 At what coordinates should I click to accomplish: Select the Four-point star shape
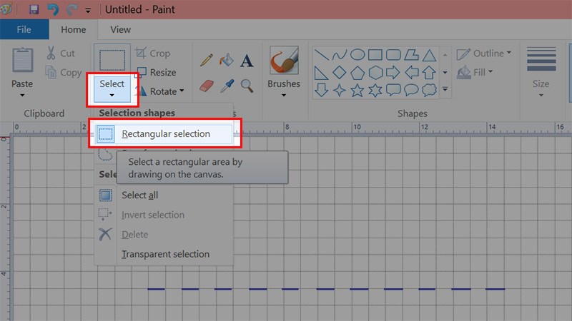(339, 90)
